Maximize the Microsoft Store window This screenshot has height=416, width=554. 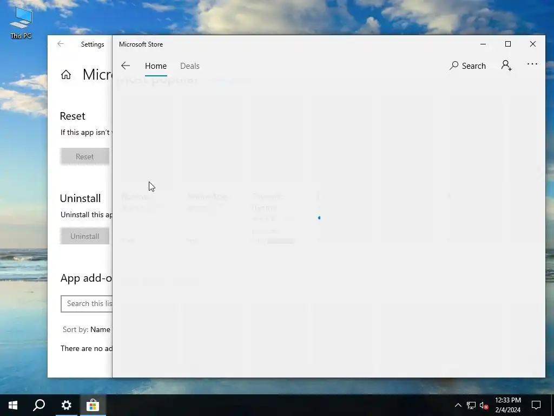[x=507, y=44]
